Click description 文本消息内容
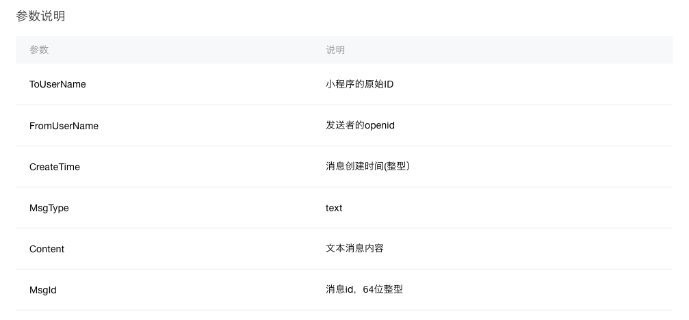The height and width of the screenshot is (320, 689). coord(354,248)
